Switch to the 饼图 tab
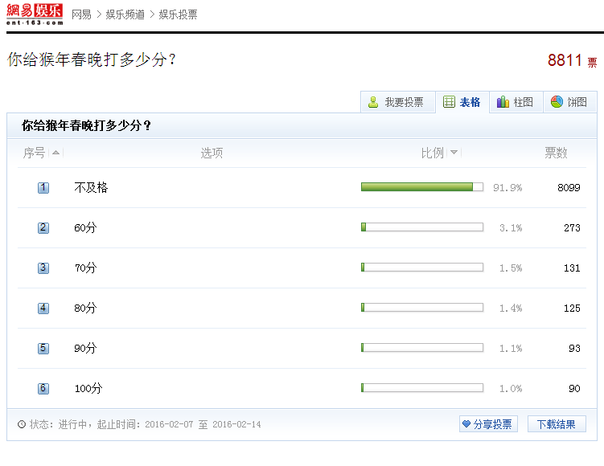Image resolution: width=604 pixels, height=466 pixels. [x=569, y=102]
